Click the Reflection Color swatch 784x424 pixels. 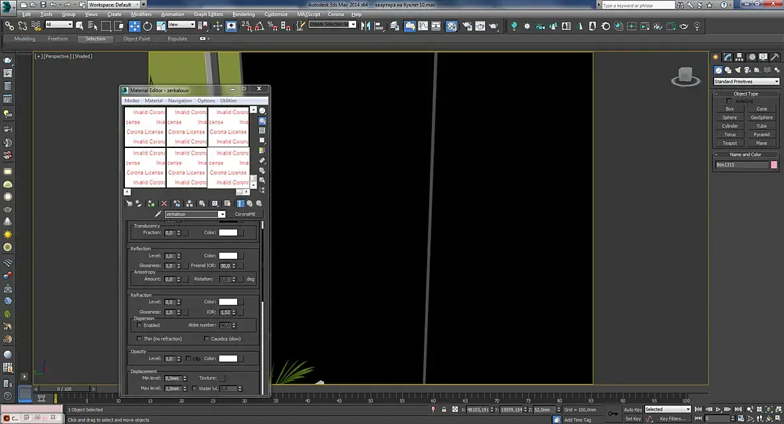(228, 255)
